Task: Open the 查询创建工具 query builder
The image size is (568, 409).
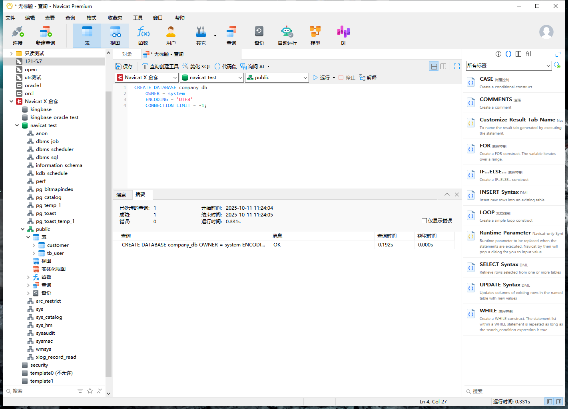Action: pos(160,67)
